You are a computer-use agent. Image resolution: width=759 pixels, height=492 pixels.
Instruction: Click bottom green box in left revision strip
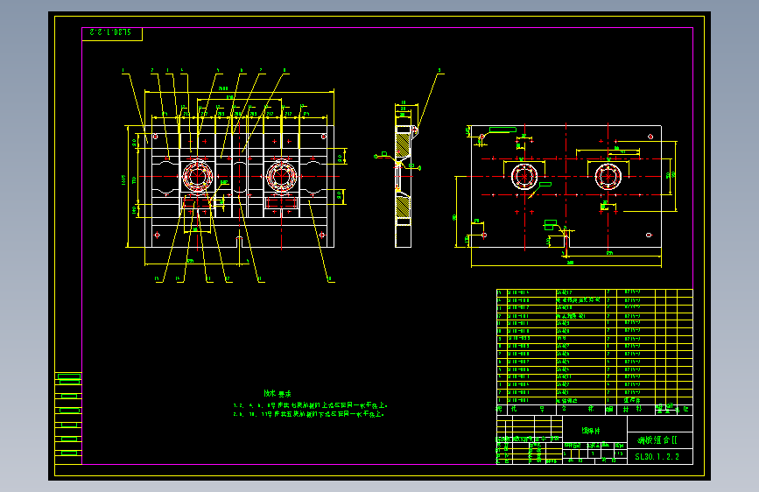(69, 453)
